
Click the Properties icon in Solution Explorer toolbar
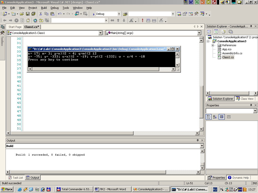[231, 32]
